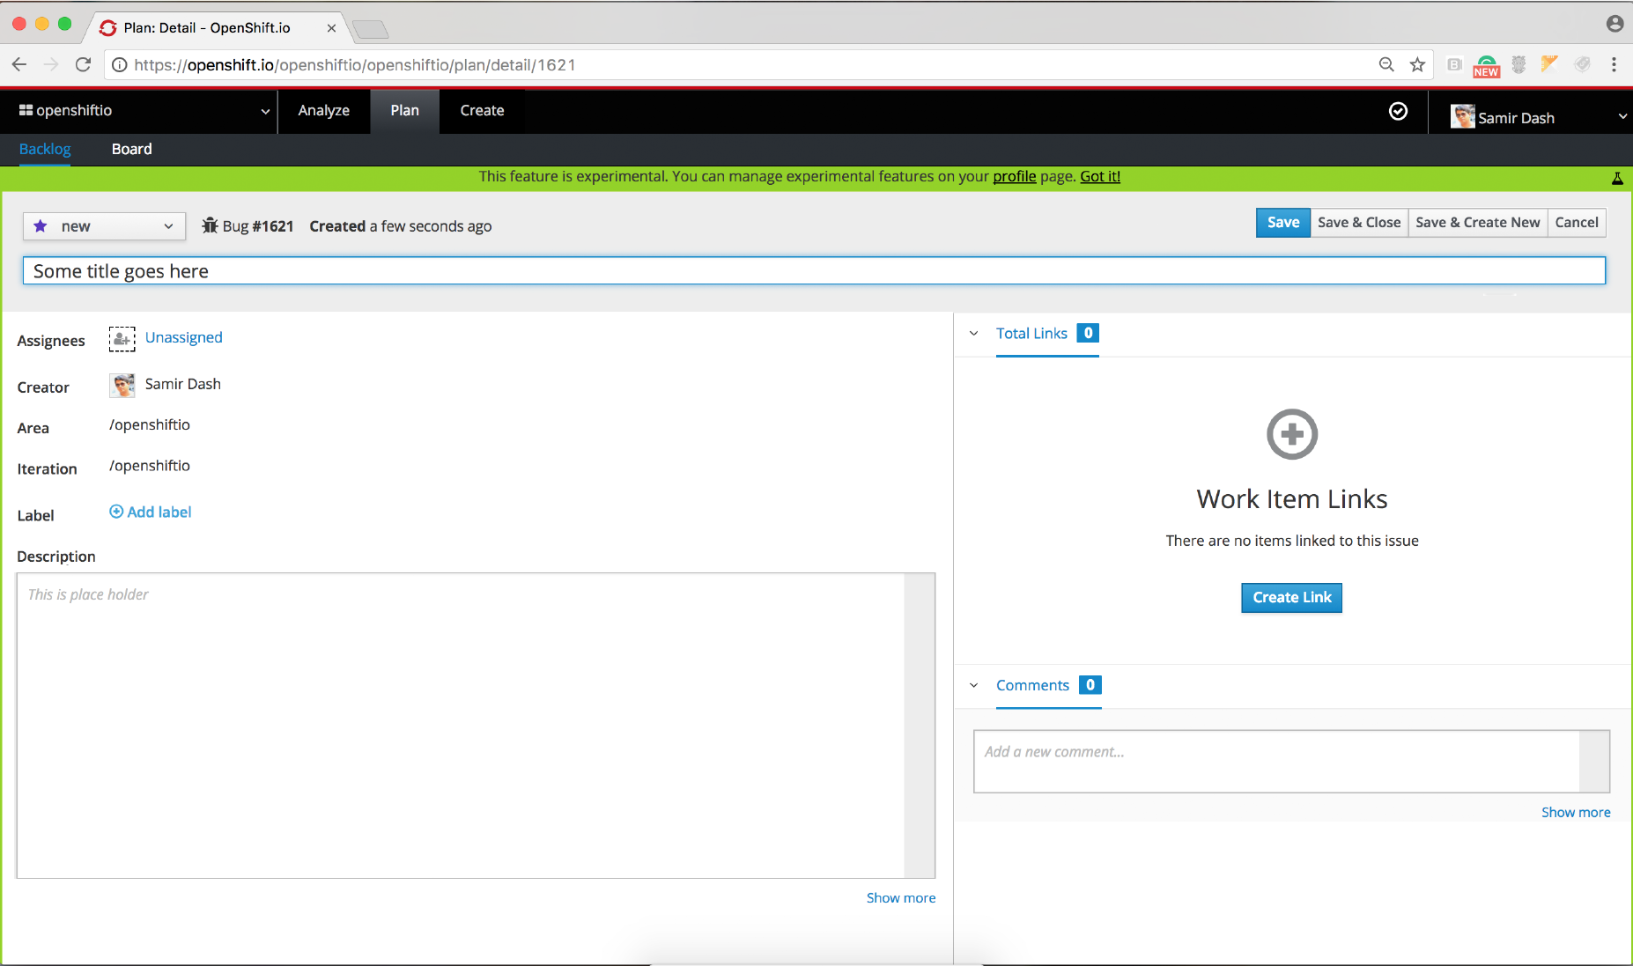Click the Create Link button
Screen dimensions: 1633x966
[x=1291, y=597]
